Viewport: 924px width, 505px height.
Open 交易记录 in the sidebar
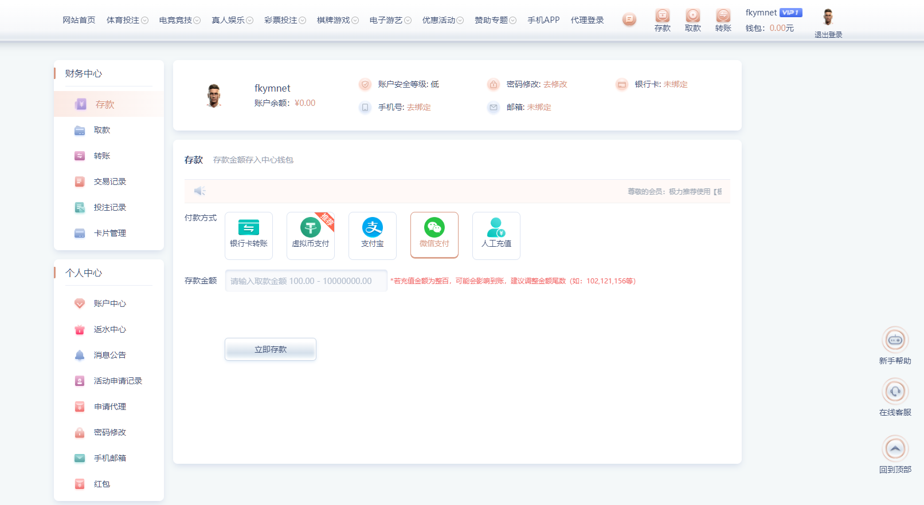pos(109,182)
